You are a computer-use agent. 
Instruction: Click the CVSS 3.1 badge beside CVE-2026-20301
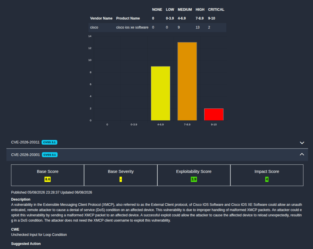50,155
